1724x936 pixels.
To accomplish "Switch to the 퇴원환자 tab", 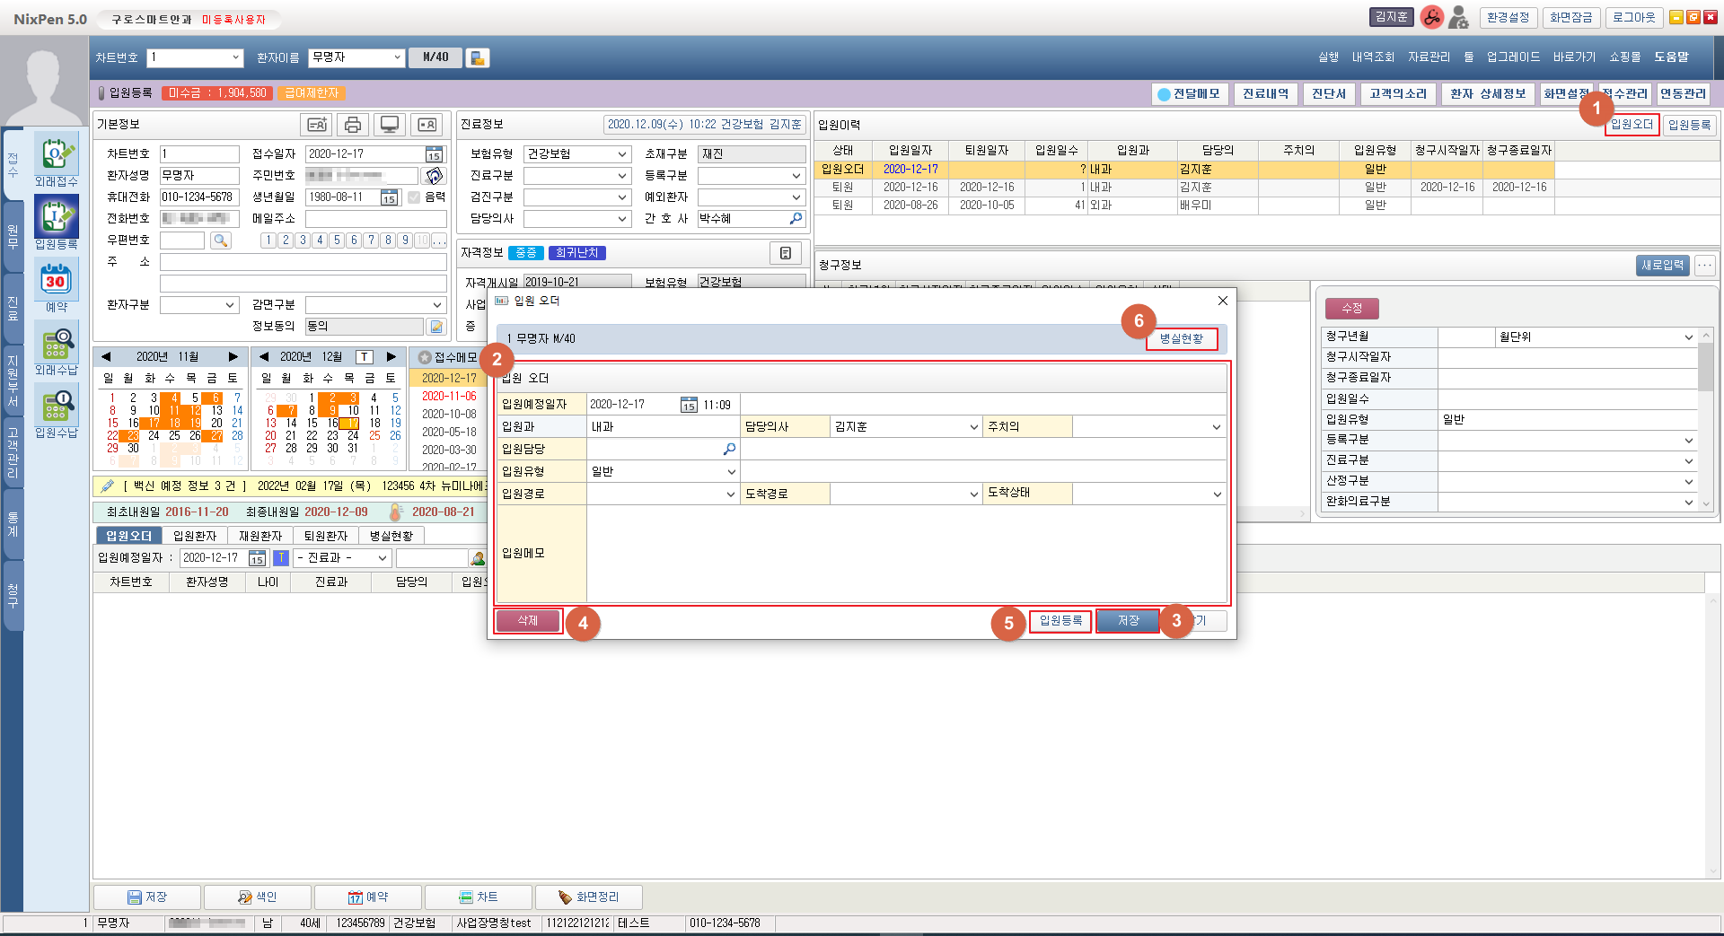I will 325,536.
